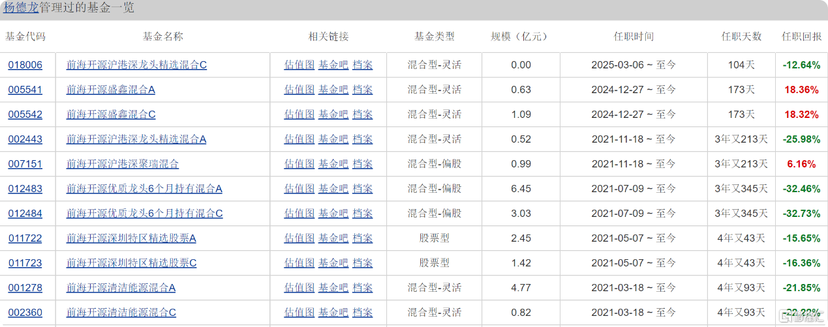Open fund code 002360 link
This screenshot has width=828, height=327.
(x=25, y=313)
